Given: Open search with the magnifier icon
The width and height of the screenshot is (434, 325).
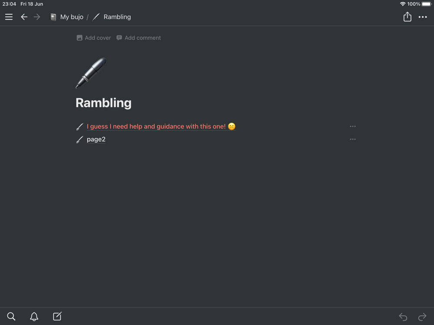Looking at the screenshot, I should [x=11, y=316].
